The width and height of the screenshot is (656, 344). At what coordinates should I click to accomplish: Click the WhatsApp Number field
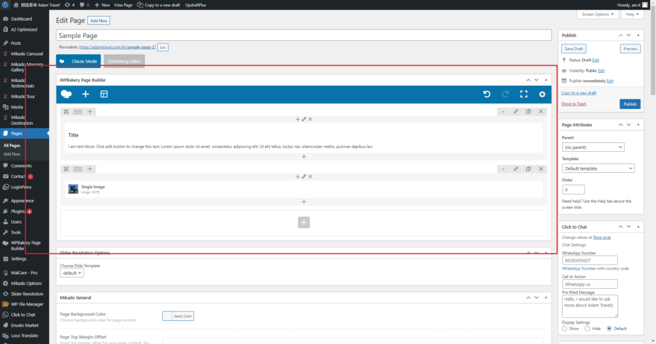pos(589,260)
